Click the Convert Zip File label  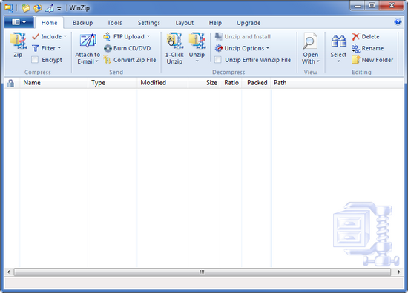(x=135, y=60)
